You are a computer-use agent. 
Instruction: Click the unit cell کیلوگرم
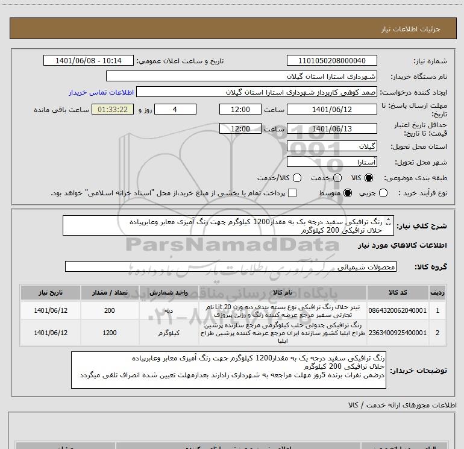pyautogui.click(x=169, y=333)
